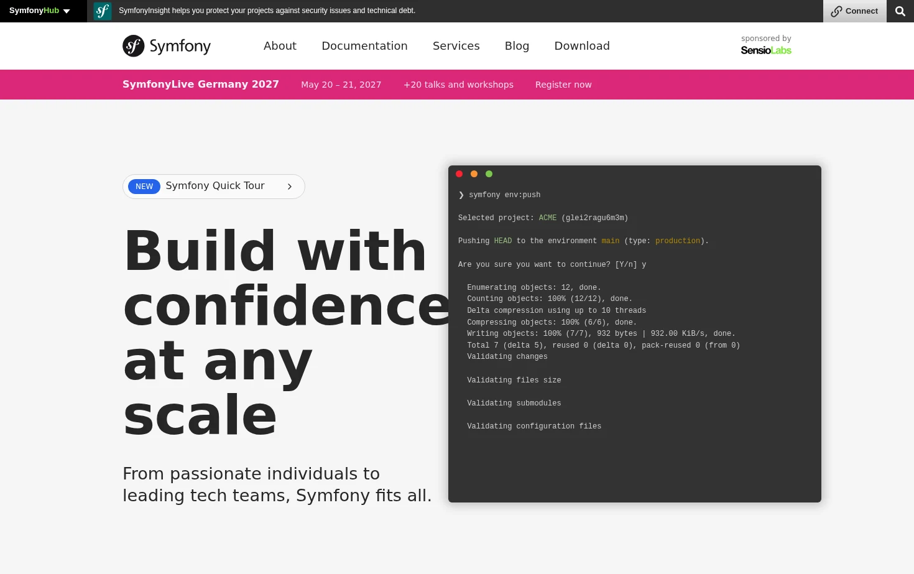Click the Validating configuration files line
This screenshot has height=574, width=914.
(534, 426)
